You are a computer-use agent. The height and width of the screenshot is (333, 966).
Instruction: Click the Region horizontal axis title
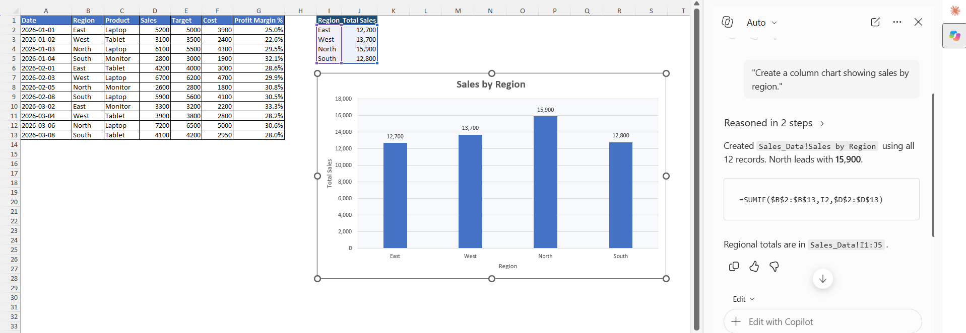(507, 266)
